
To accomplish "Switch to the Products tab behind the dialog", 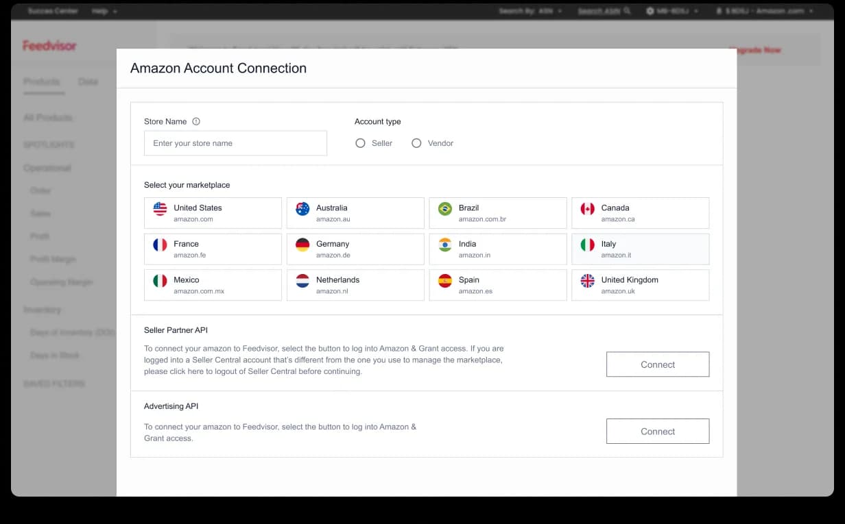I will [42, 82].
